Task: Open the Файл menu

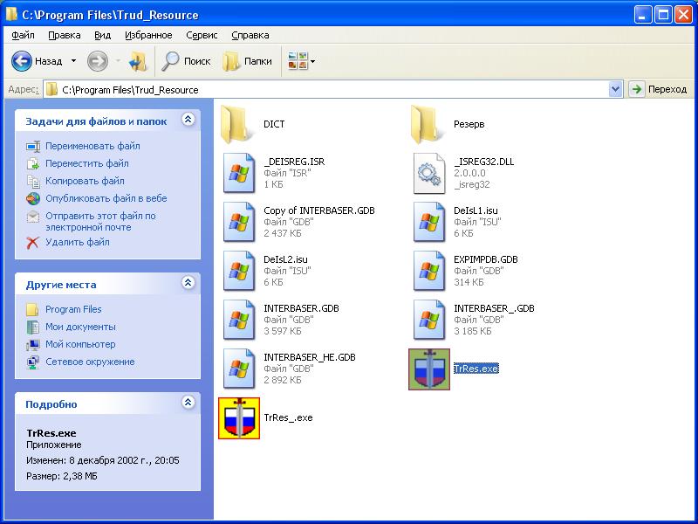Action: tap(23, 35)
